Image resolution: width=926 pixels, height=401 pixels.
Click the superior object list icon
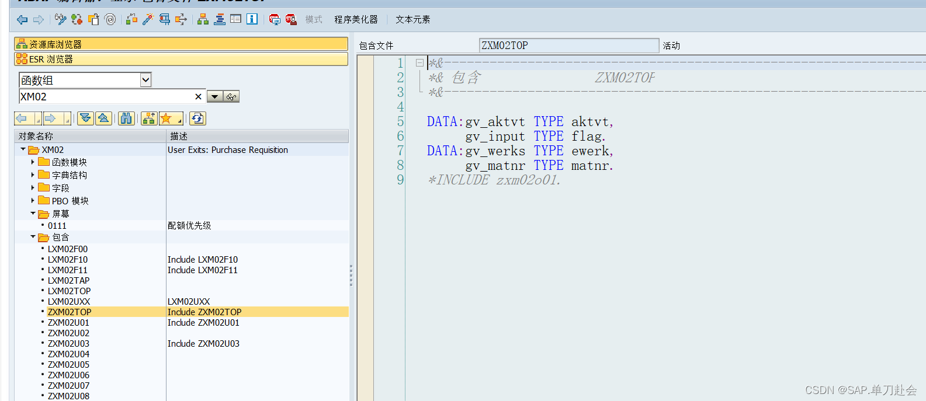pos(149,118)
